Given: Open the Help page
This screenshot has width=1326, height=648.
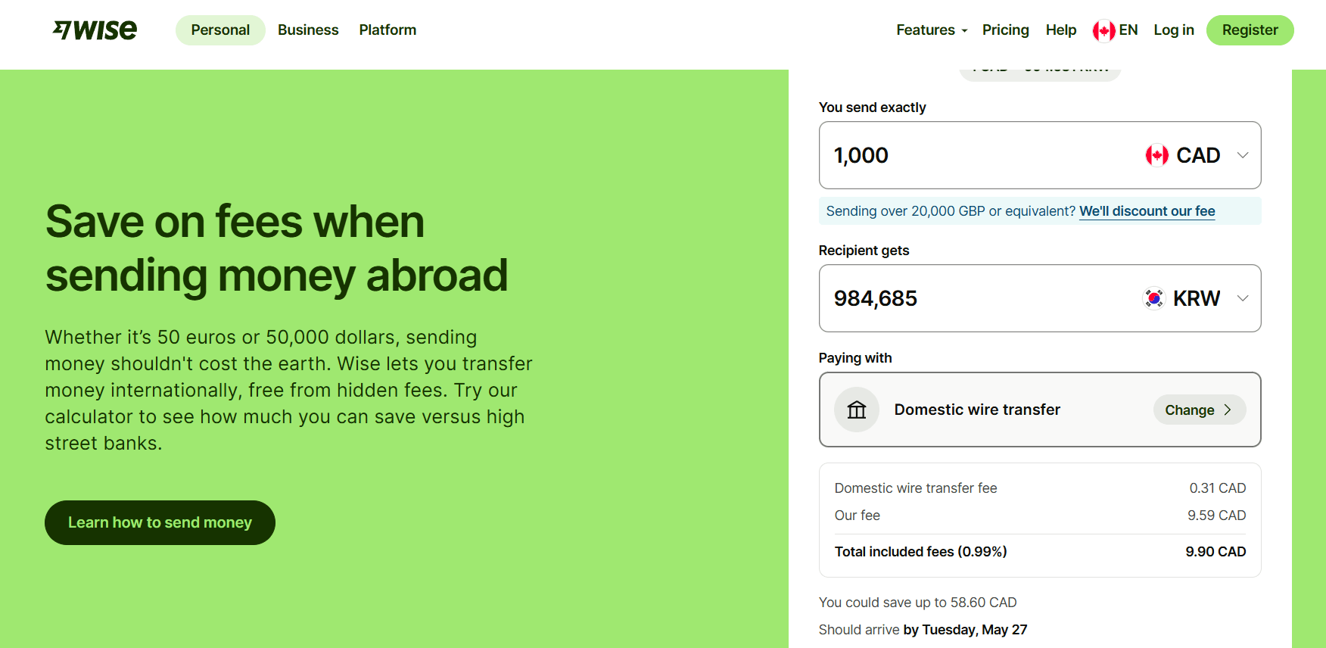Looking at the screenshot, I should [x=1060, y=30].
